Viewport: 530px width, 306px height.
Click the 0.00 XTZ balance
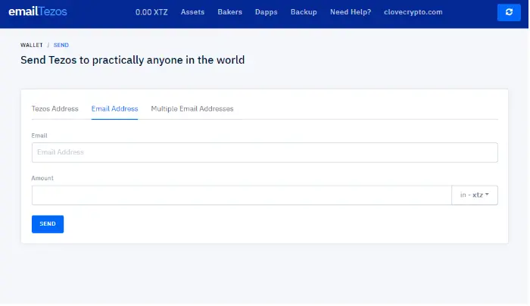(x=151, y=12)
